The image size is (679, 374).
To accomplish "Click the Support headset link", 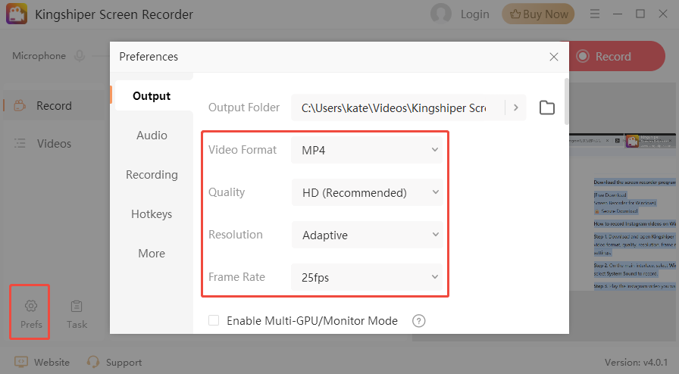I will (114, 362).
